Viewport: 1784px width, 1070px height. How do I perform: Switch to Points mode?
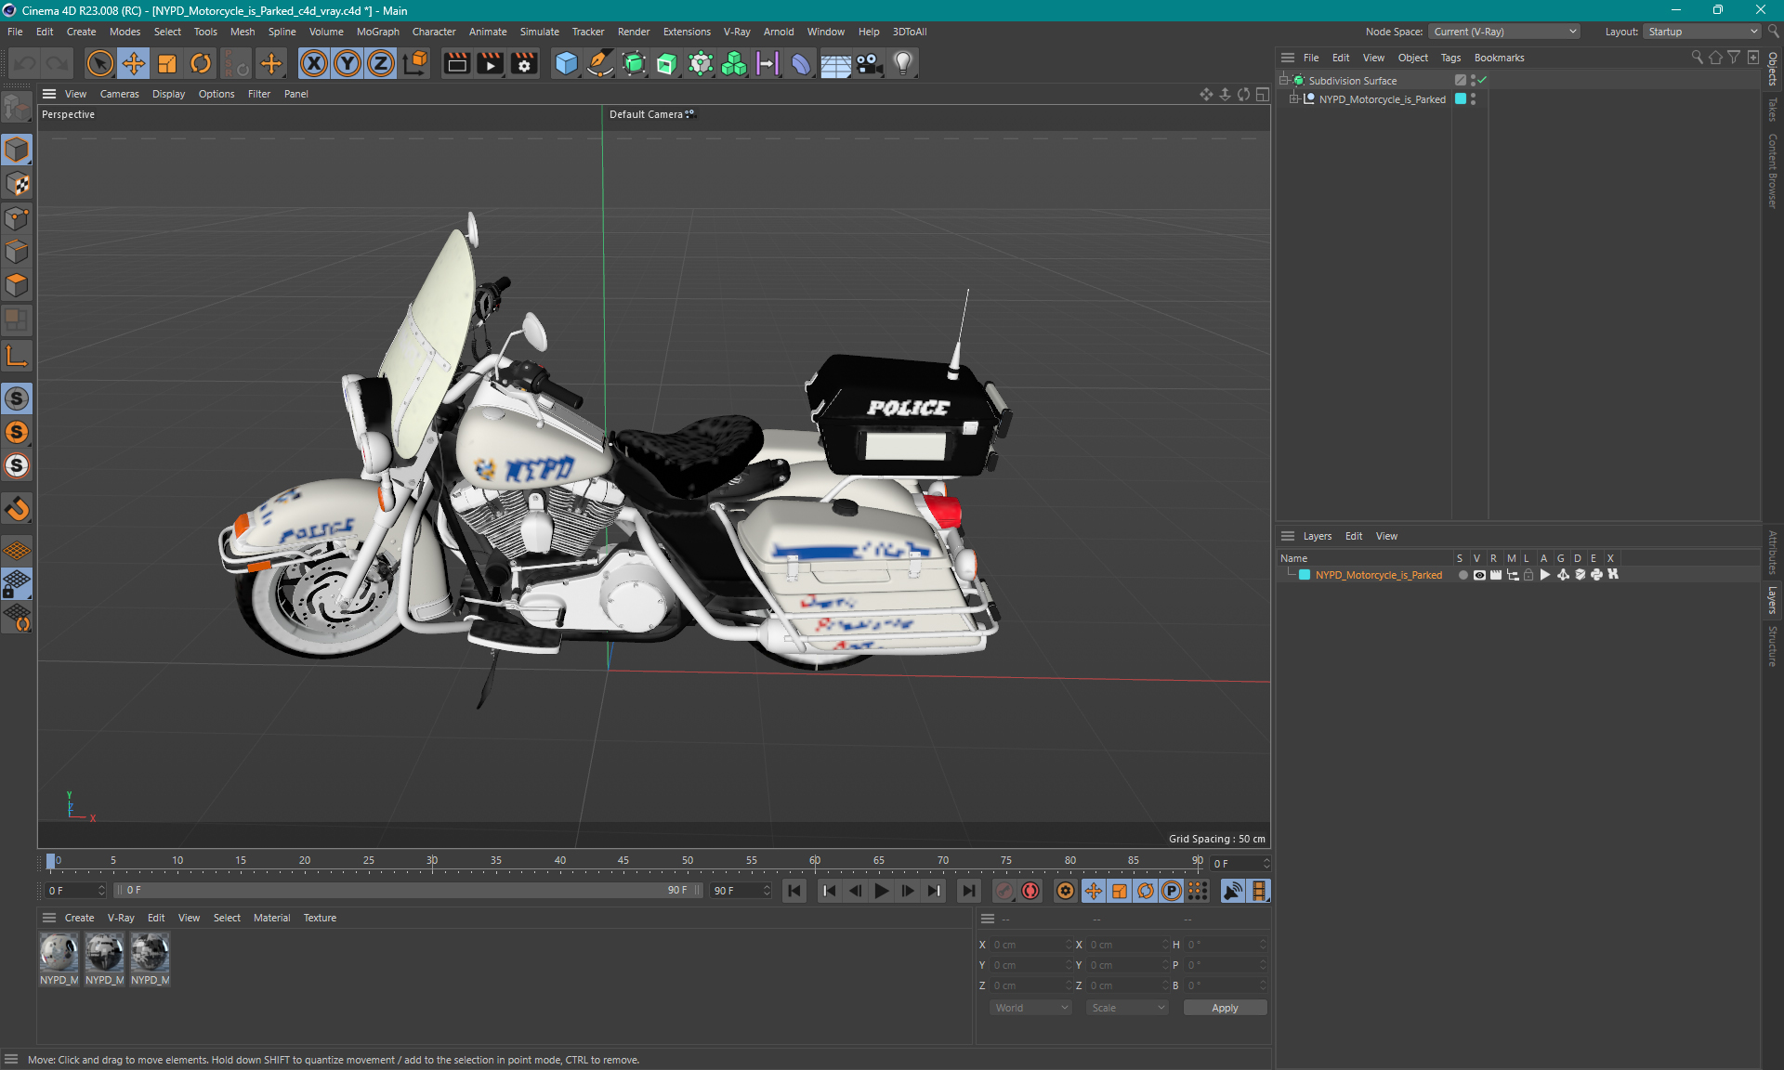(17, 218)
